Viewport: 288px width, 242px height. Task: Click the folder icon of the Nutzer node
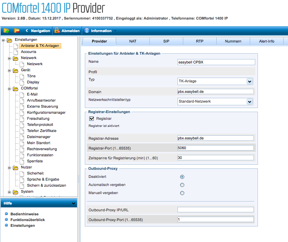(16, 167)
